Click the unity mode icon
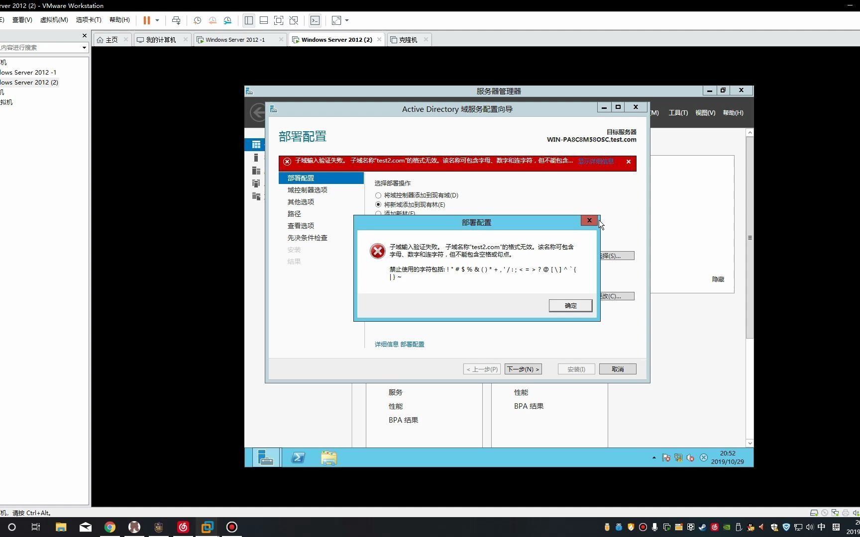This screenshot has width=860, height=537. 294,20
